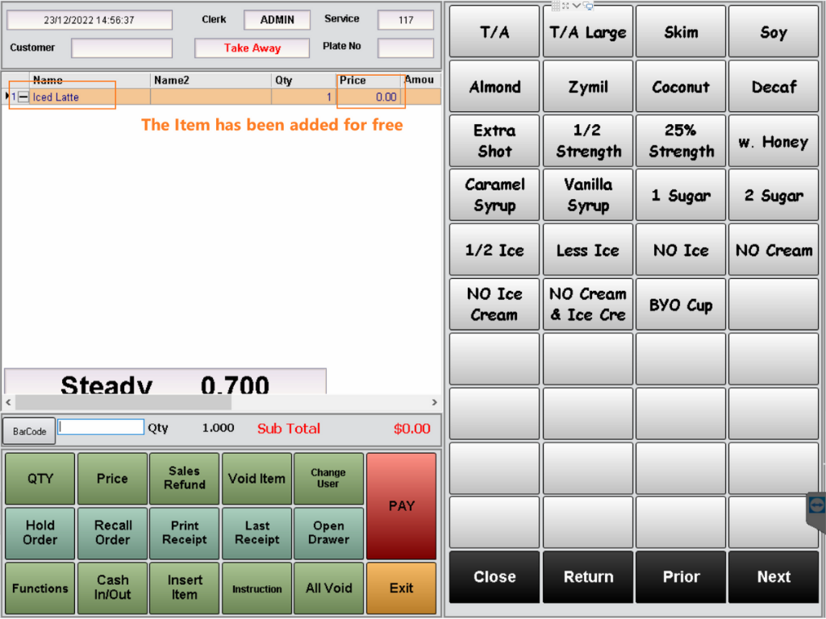The height and width of the screenshot is (619, 826).
Task: Collapse the Iced Latte row minus box
Action: click(x=23, y=97)
